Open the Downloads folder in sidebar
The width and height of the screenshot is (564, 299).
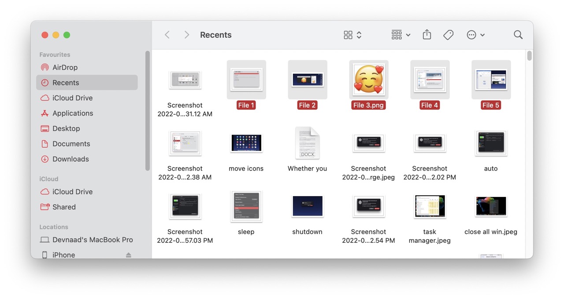(70, 159)
